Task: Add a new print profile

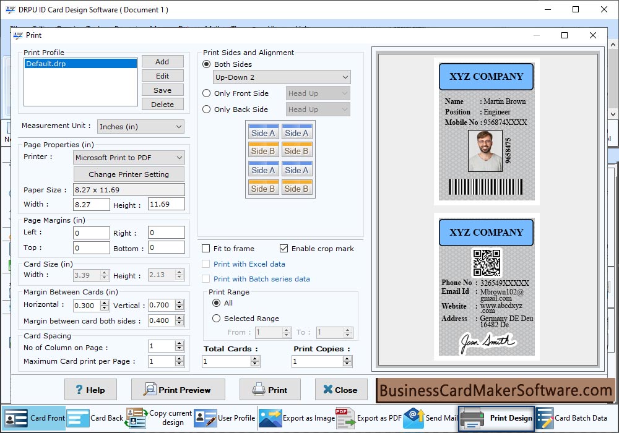Action: point(162,61)
